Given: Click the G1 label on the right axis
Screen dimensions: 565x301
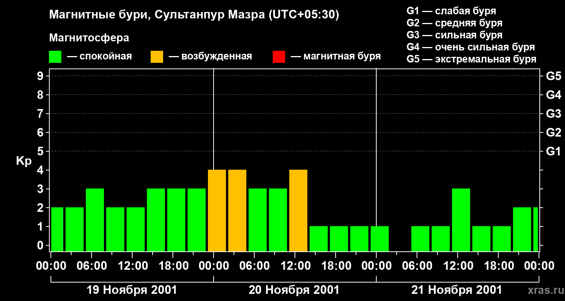Looking at the screenshot, I should click(x=553, y=152).
